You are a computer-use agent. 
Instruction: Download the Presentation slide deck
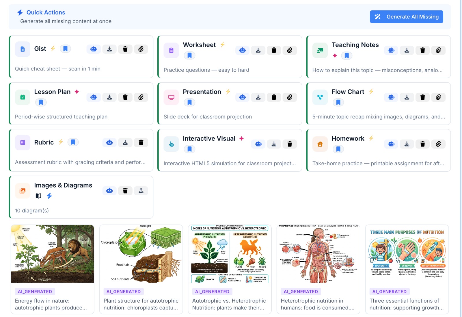tap(258, 97)
